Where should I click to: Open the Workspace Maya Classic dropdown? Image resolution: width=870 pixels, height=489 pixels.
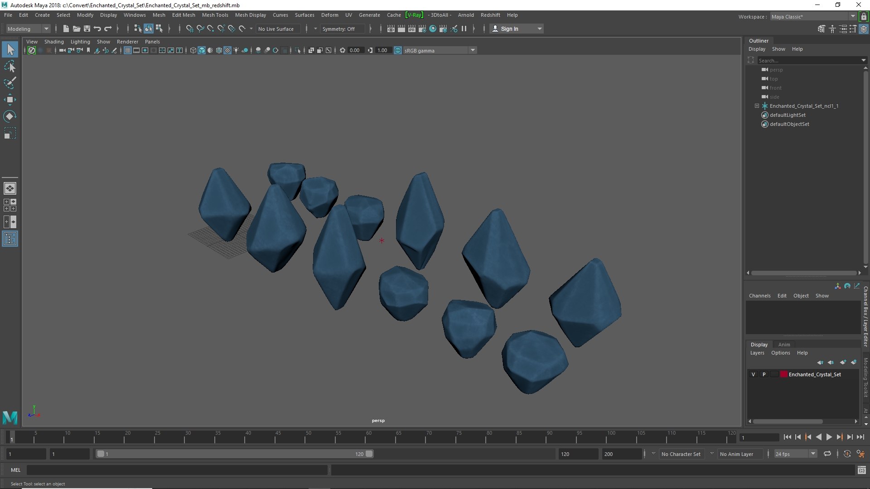813,16
